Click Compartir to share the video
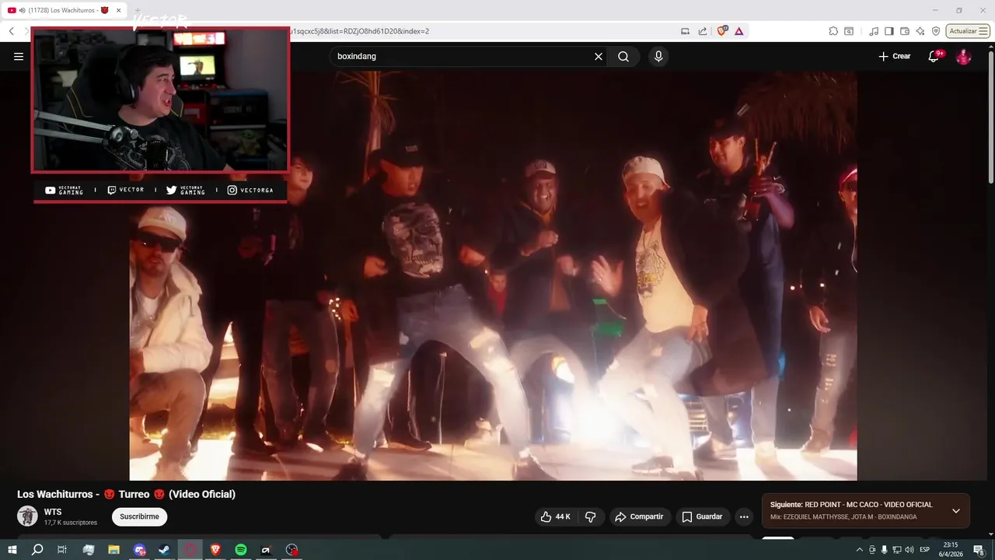This screenshot has width=995, height=560. (x=639, y=516)
